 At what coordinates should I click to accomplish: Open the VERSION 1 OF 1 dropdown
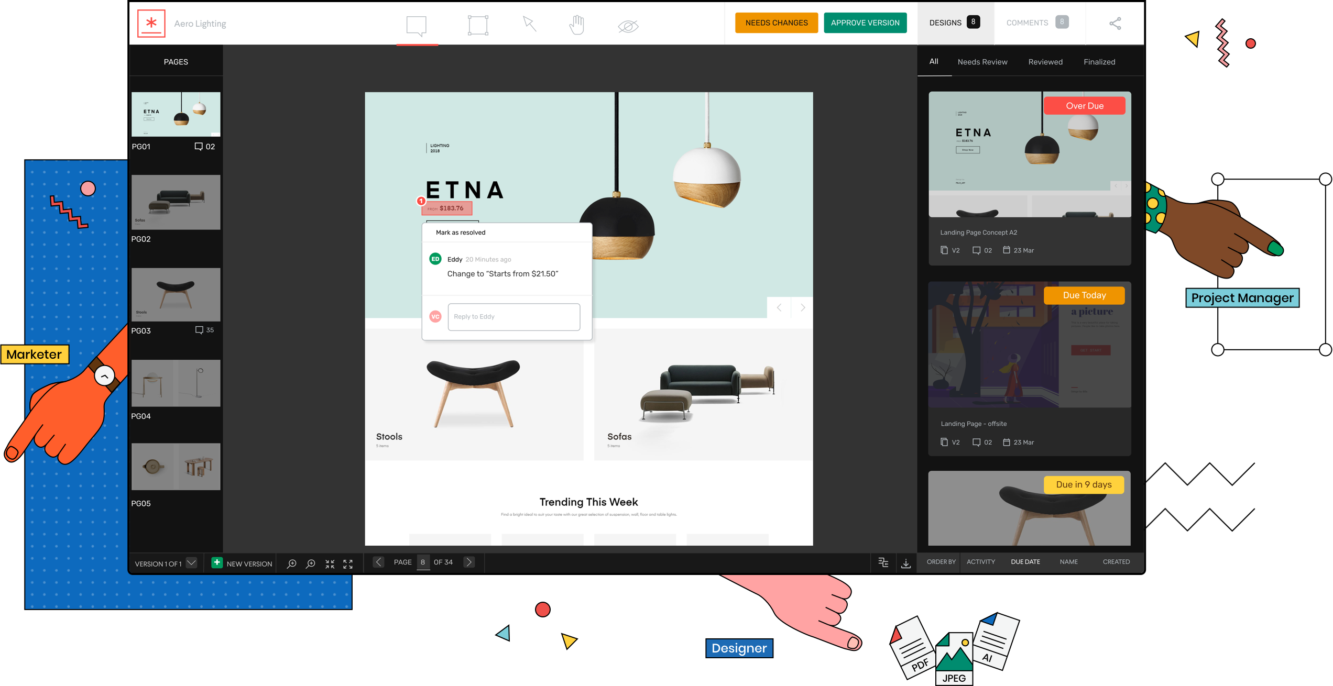pyautogui.click(x=165, y=563)
